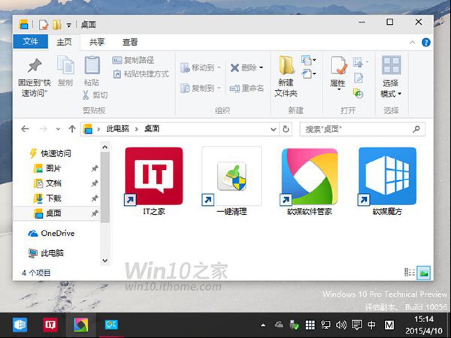
Task: Select the 软媒软件管家 shortcut
Action: click(x=309, y=181)
